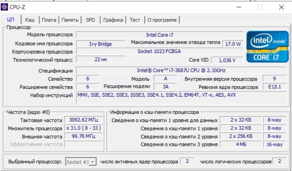Screen dimensions: 292x171
Task: Open the Плата tab
Action: (49, 20)
